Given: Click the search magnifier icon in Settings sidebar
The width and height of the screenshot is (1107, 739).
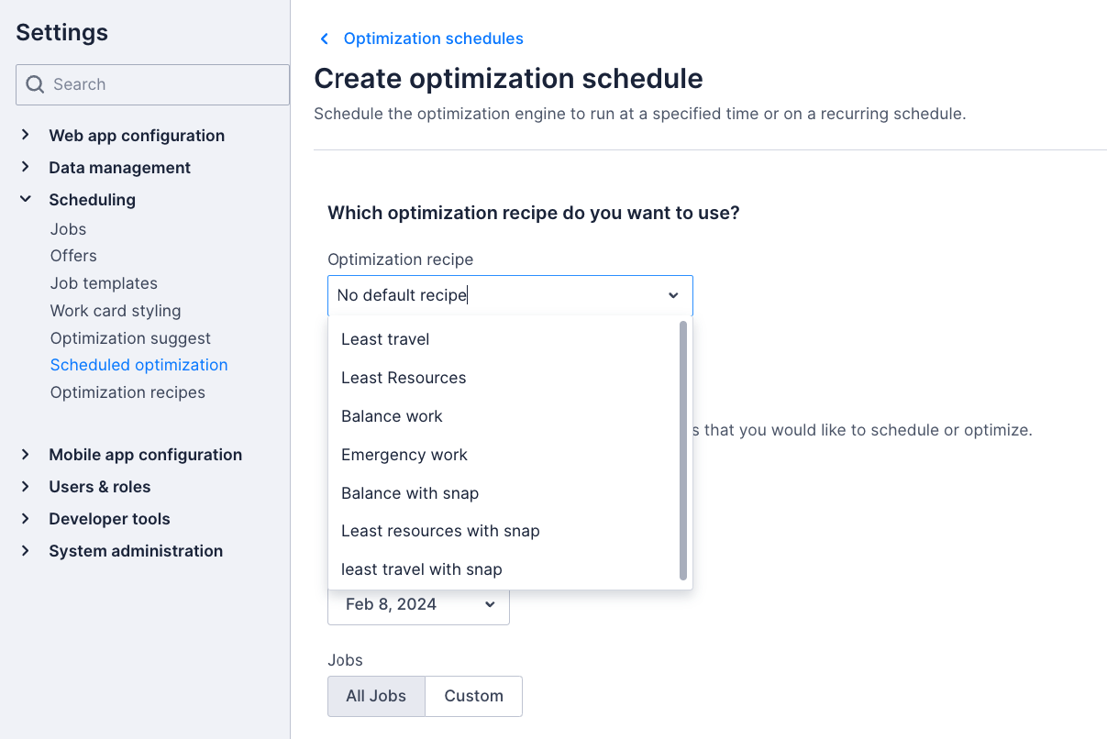Looking at the screenshot, I should pyautogui.click(x=35, y=84).
